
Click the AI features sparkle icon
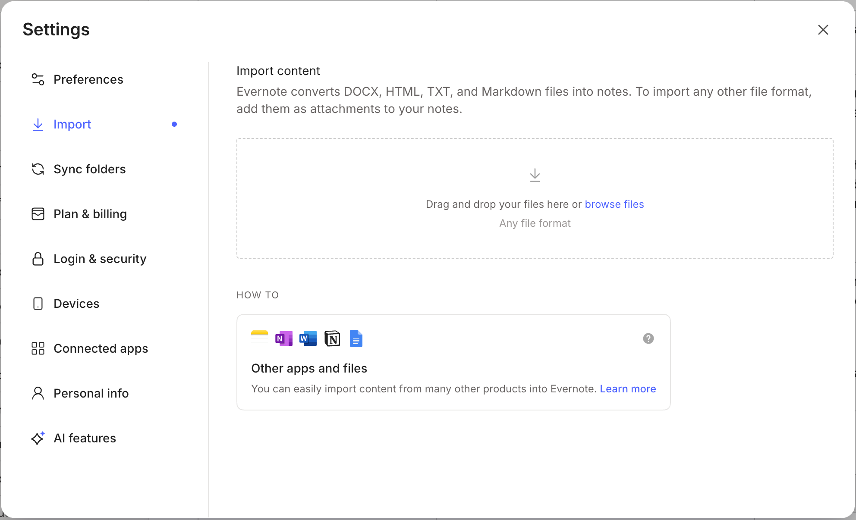(x=38, y=438)
